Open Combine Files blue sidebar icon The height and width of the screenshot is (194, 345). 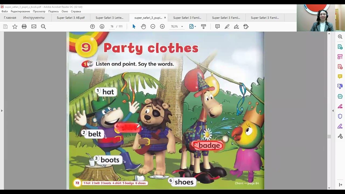click(340, 86)
